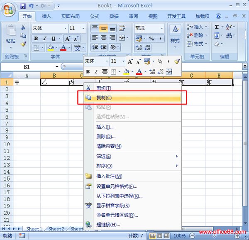The height and width of the screenshot is (240, 249).
Task: Select the Sheet2 worksheet tab
Action: [56, 229]
